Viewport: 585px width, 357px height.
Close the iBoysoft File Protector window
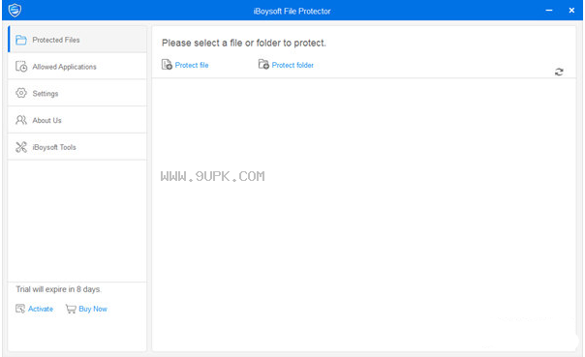pyautogui.click(x=571, y=11)
